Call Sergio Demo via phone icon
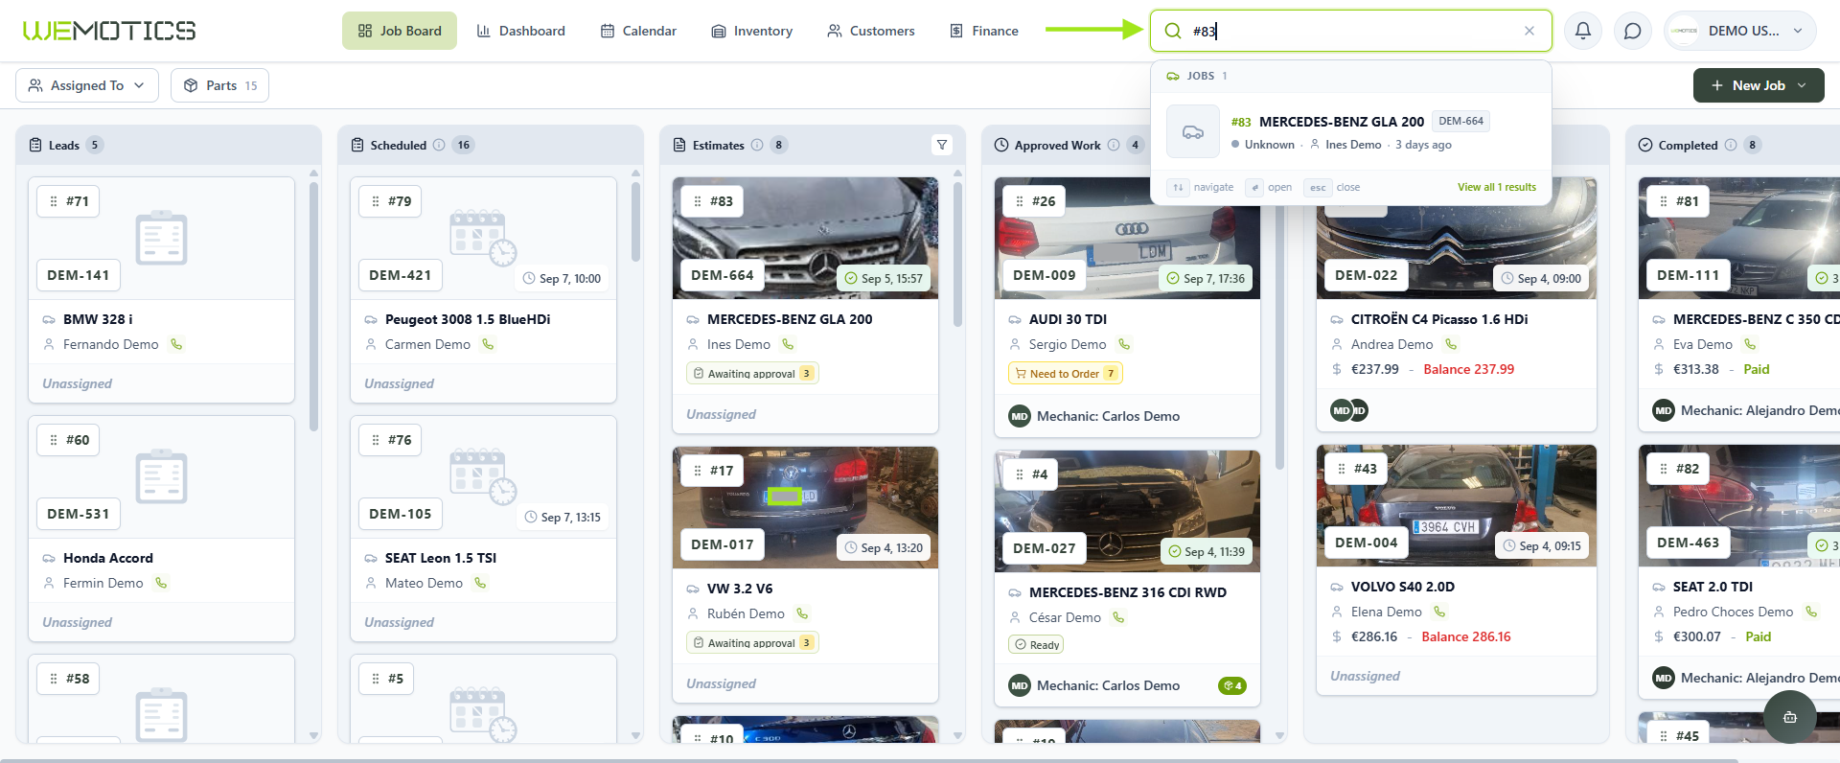 pyautogui.click(x=1124, y=344)
